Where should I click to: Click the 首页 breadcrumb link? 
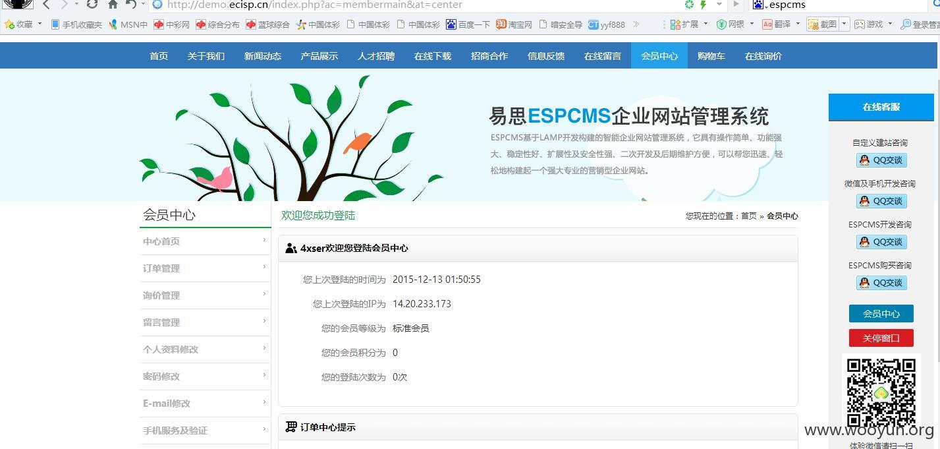[x=749, y=216]
